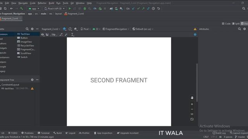248x139 pixels.
Task: Switch to Code view mode
Action: (x=226, y=24)
